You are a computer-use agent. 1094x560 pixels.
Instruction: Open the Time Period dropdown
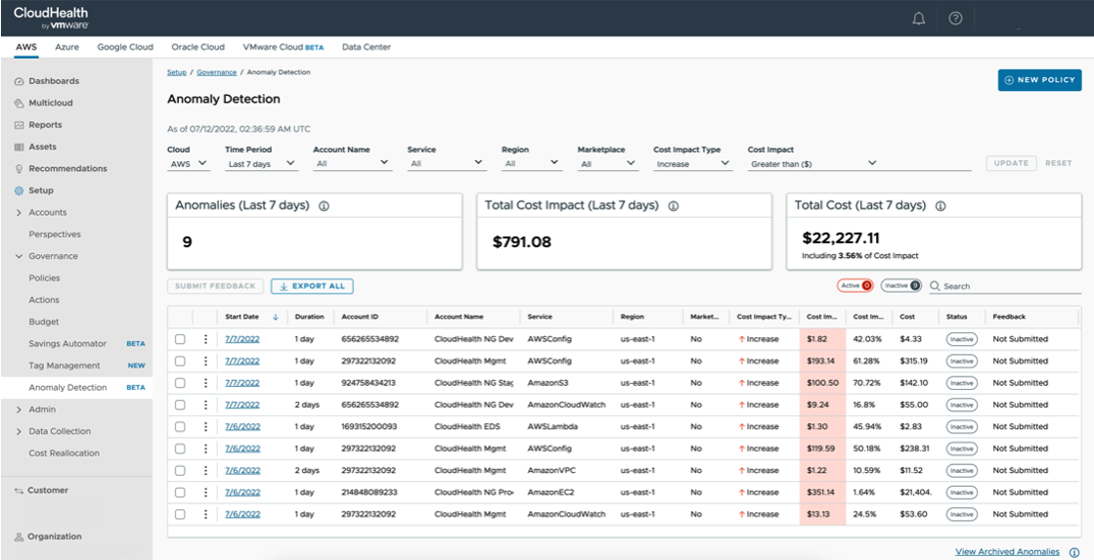pyautogui.click(x=262, y=164)
